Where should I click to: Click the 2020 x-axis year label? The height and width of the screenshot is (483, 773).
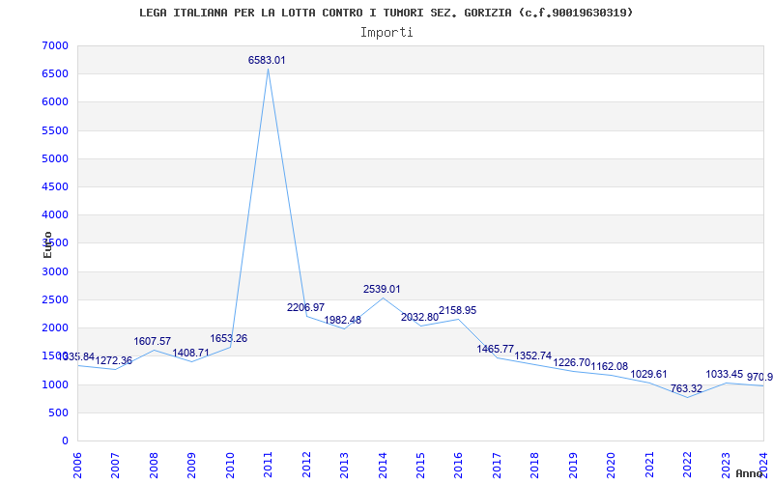click(x=611, y=465)
